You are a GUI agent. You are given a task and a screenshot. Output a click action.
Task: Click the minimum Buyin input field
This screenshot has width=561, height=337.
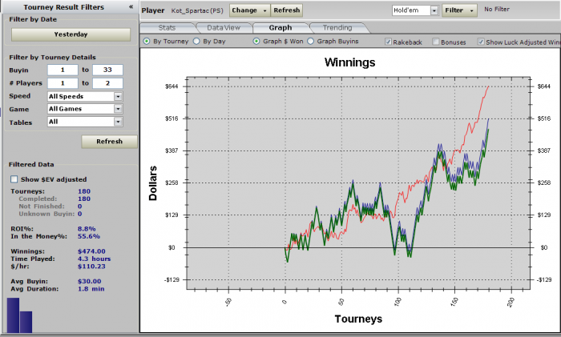click(x=62, y=70)
